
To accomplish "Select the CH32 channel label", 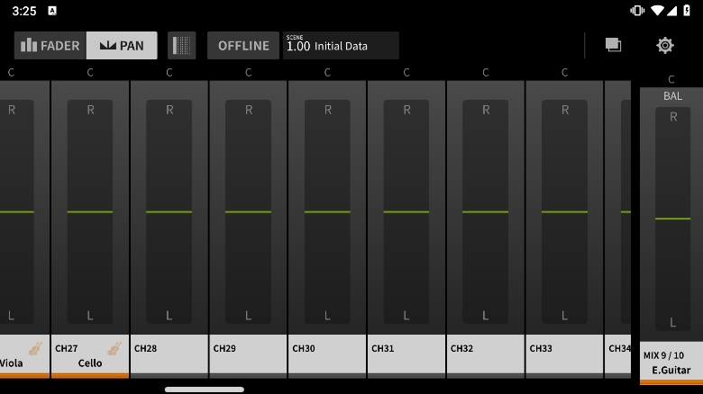I will [x=485, y=356].
